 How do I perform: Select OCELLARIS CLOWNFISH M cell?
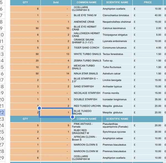[x=87, y=158]
